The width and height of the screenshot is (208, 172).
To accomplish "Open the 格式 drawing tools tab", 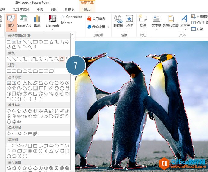I will (87, 9).
